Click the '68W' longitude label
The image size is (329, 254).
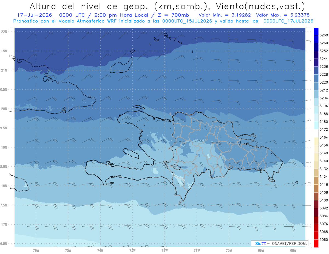(293, 250)
